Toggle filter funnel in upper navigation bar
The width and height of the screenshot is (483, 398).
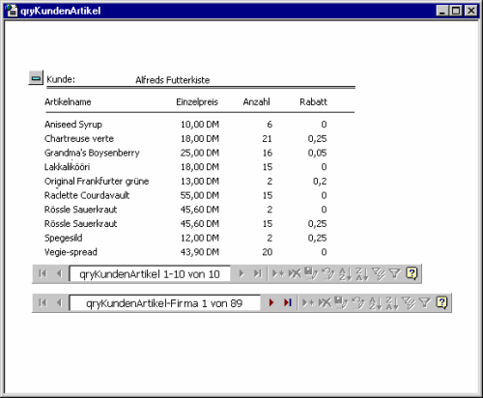[x=395, y=274]
